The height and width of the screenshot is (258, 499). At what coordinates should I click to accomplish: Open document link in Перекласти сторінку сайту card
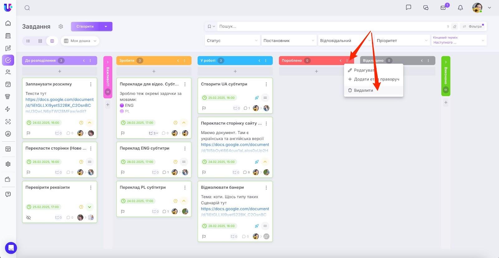[x=235, y=148]
